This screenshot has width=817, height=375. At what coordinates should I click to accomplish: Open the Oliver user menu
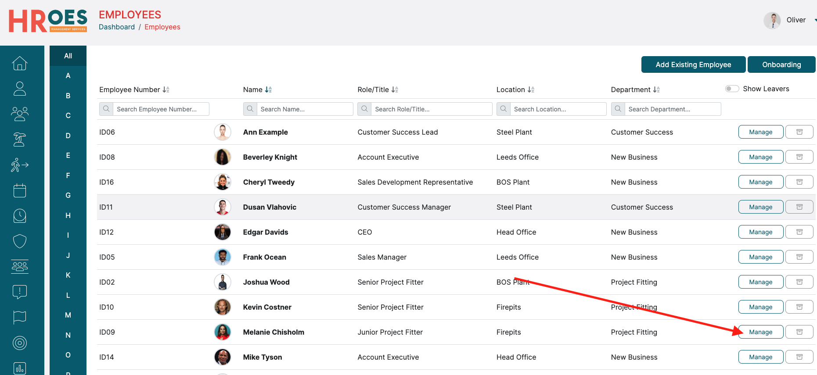click(795, 20)
